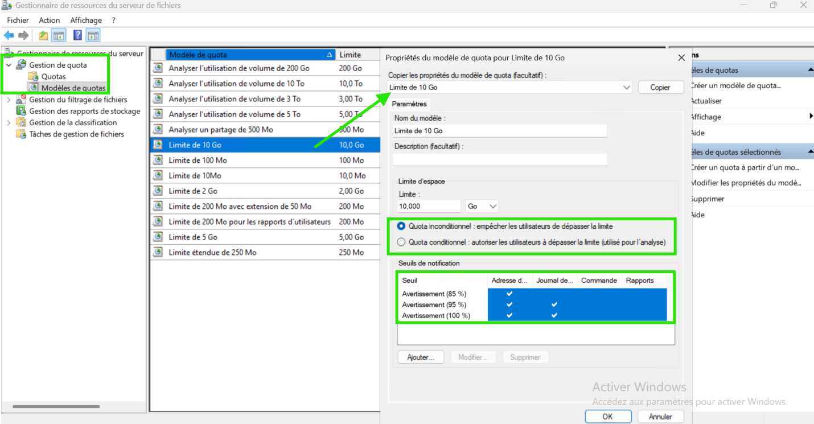
Task: Collapse the Gestion de quota tree node
Action: pyautogui.click(x=9, y=65)
